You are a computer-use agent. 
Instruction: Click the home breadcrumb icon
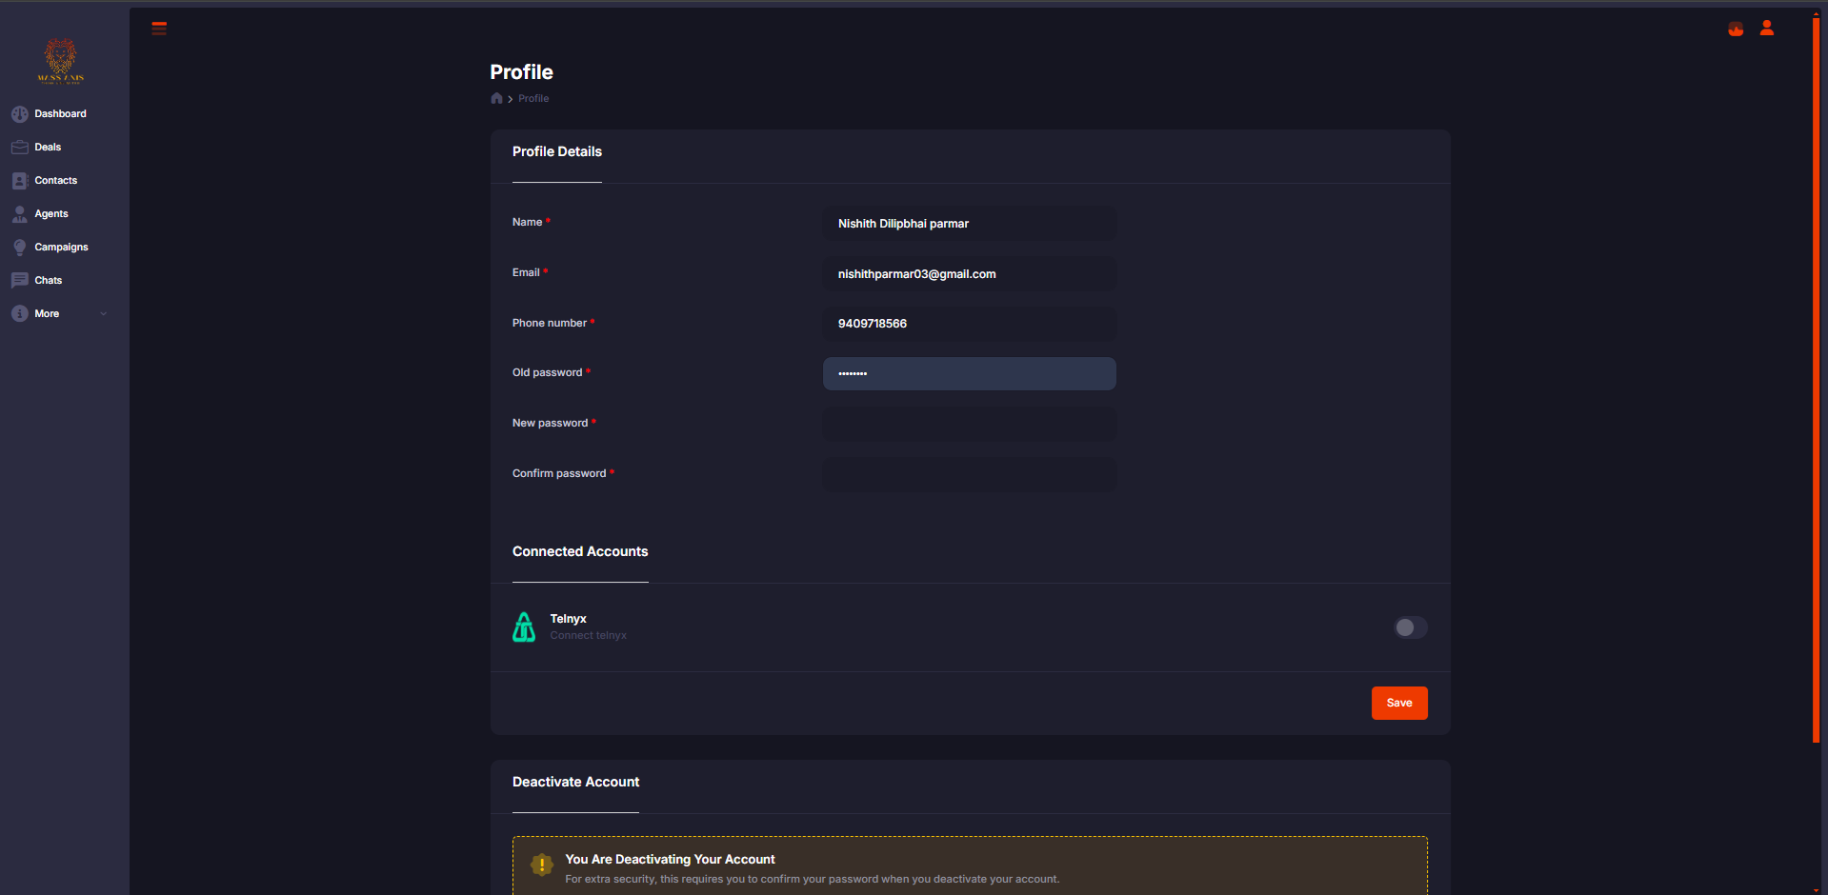[x=496, y=99]
